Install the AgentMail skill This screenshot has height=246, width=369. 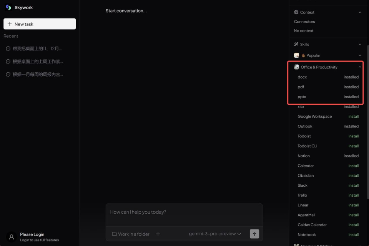354,215
